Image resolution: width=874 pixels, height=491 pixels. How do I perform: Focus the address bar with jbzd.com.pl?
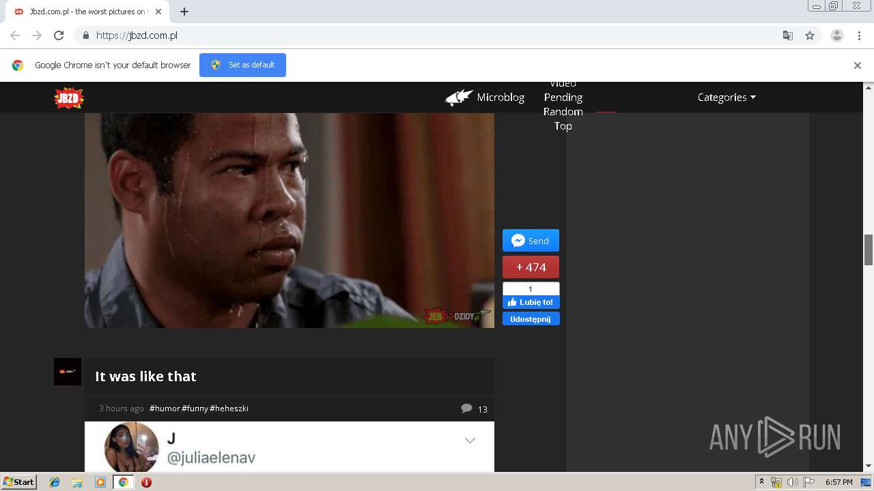pos(437,35)
